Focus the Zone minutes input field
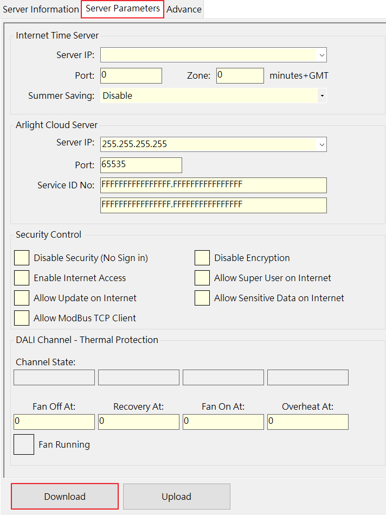Image resolution: width=386 pixels, height=515 pixels. pos(240,75)
